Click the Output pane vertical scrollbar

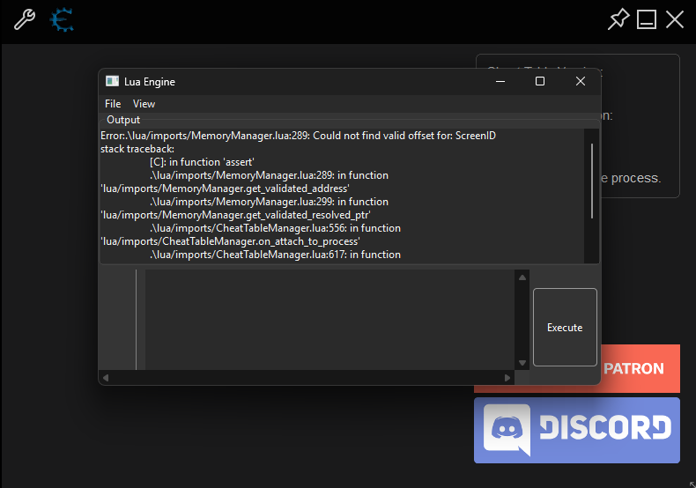[x=592, y=181]
